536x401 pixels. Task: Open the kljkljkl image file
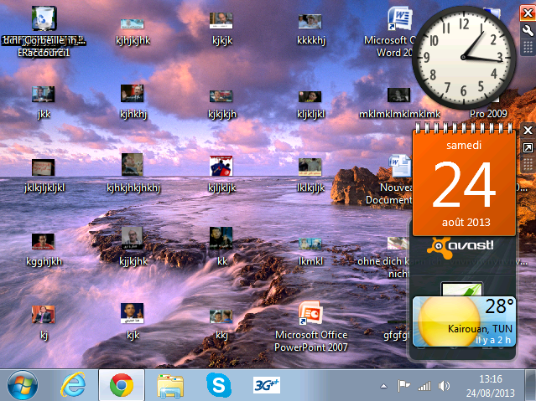coord(310,96)
